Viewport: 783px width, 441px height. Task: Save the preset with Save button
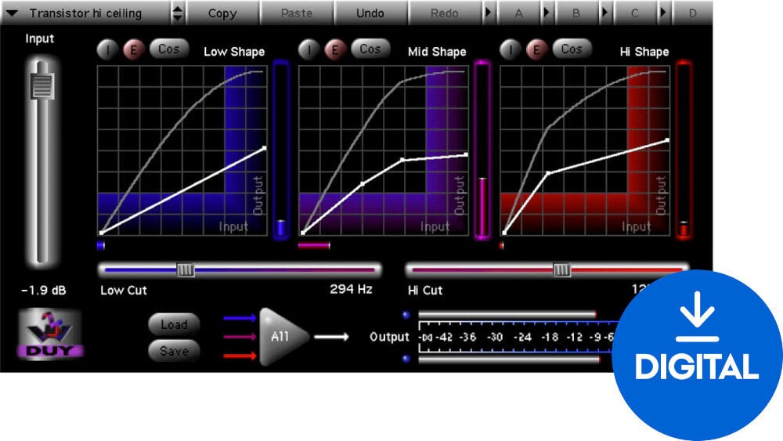tap(175, 351)
